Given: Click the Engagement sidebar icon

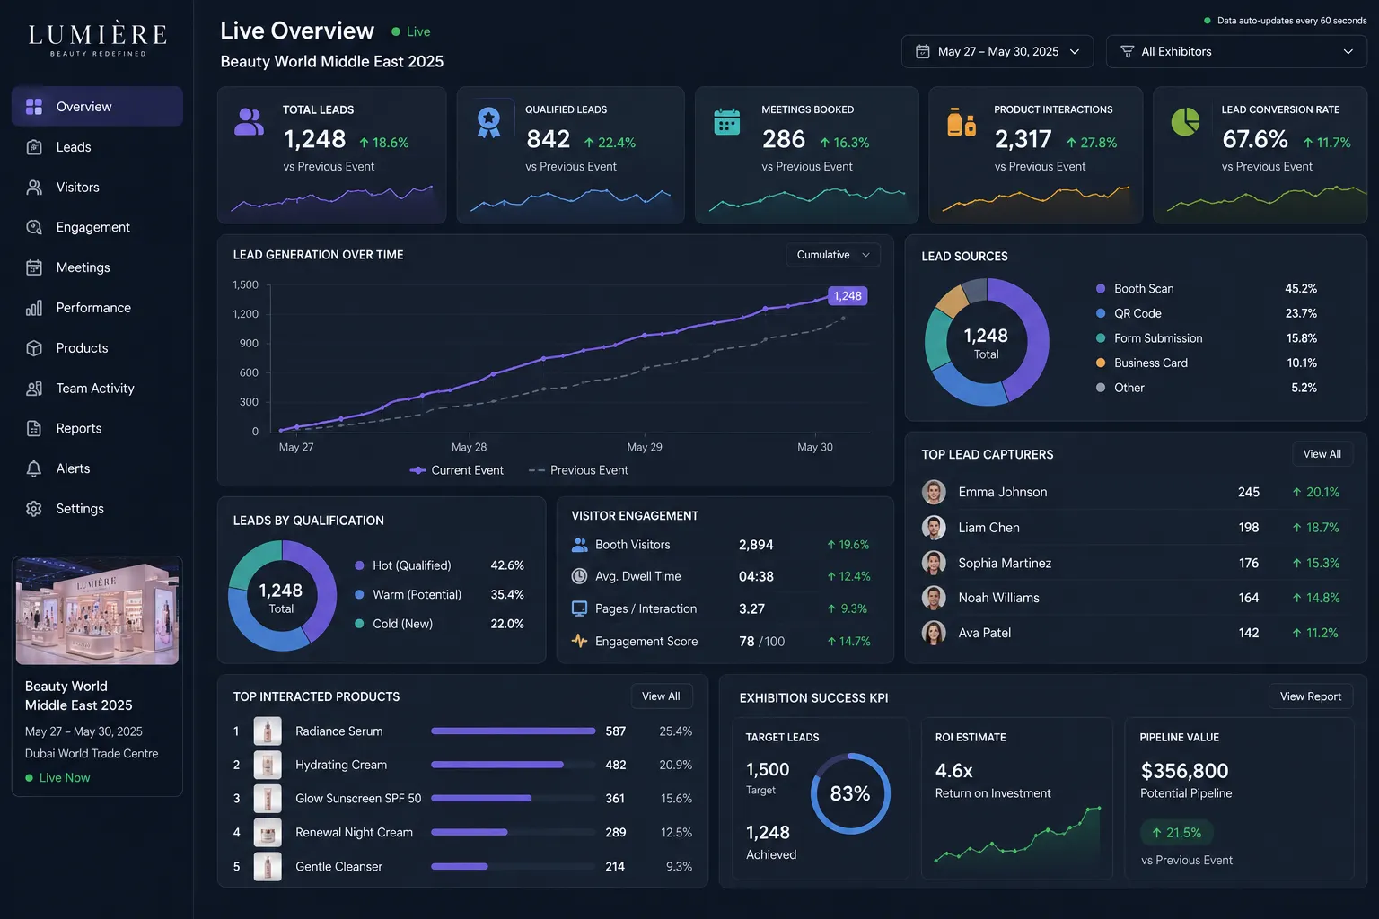Looking at the screenshot, I should click(x=34, y=227).
